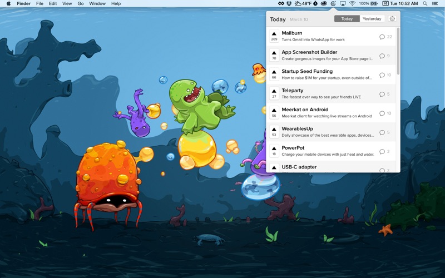Viewport: 445px width, 278px height.
Task: Click 'The fastest ever way to see your friends LIVE'
Action: pos(322,97)
